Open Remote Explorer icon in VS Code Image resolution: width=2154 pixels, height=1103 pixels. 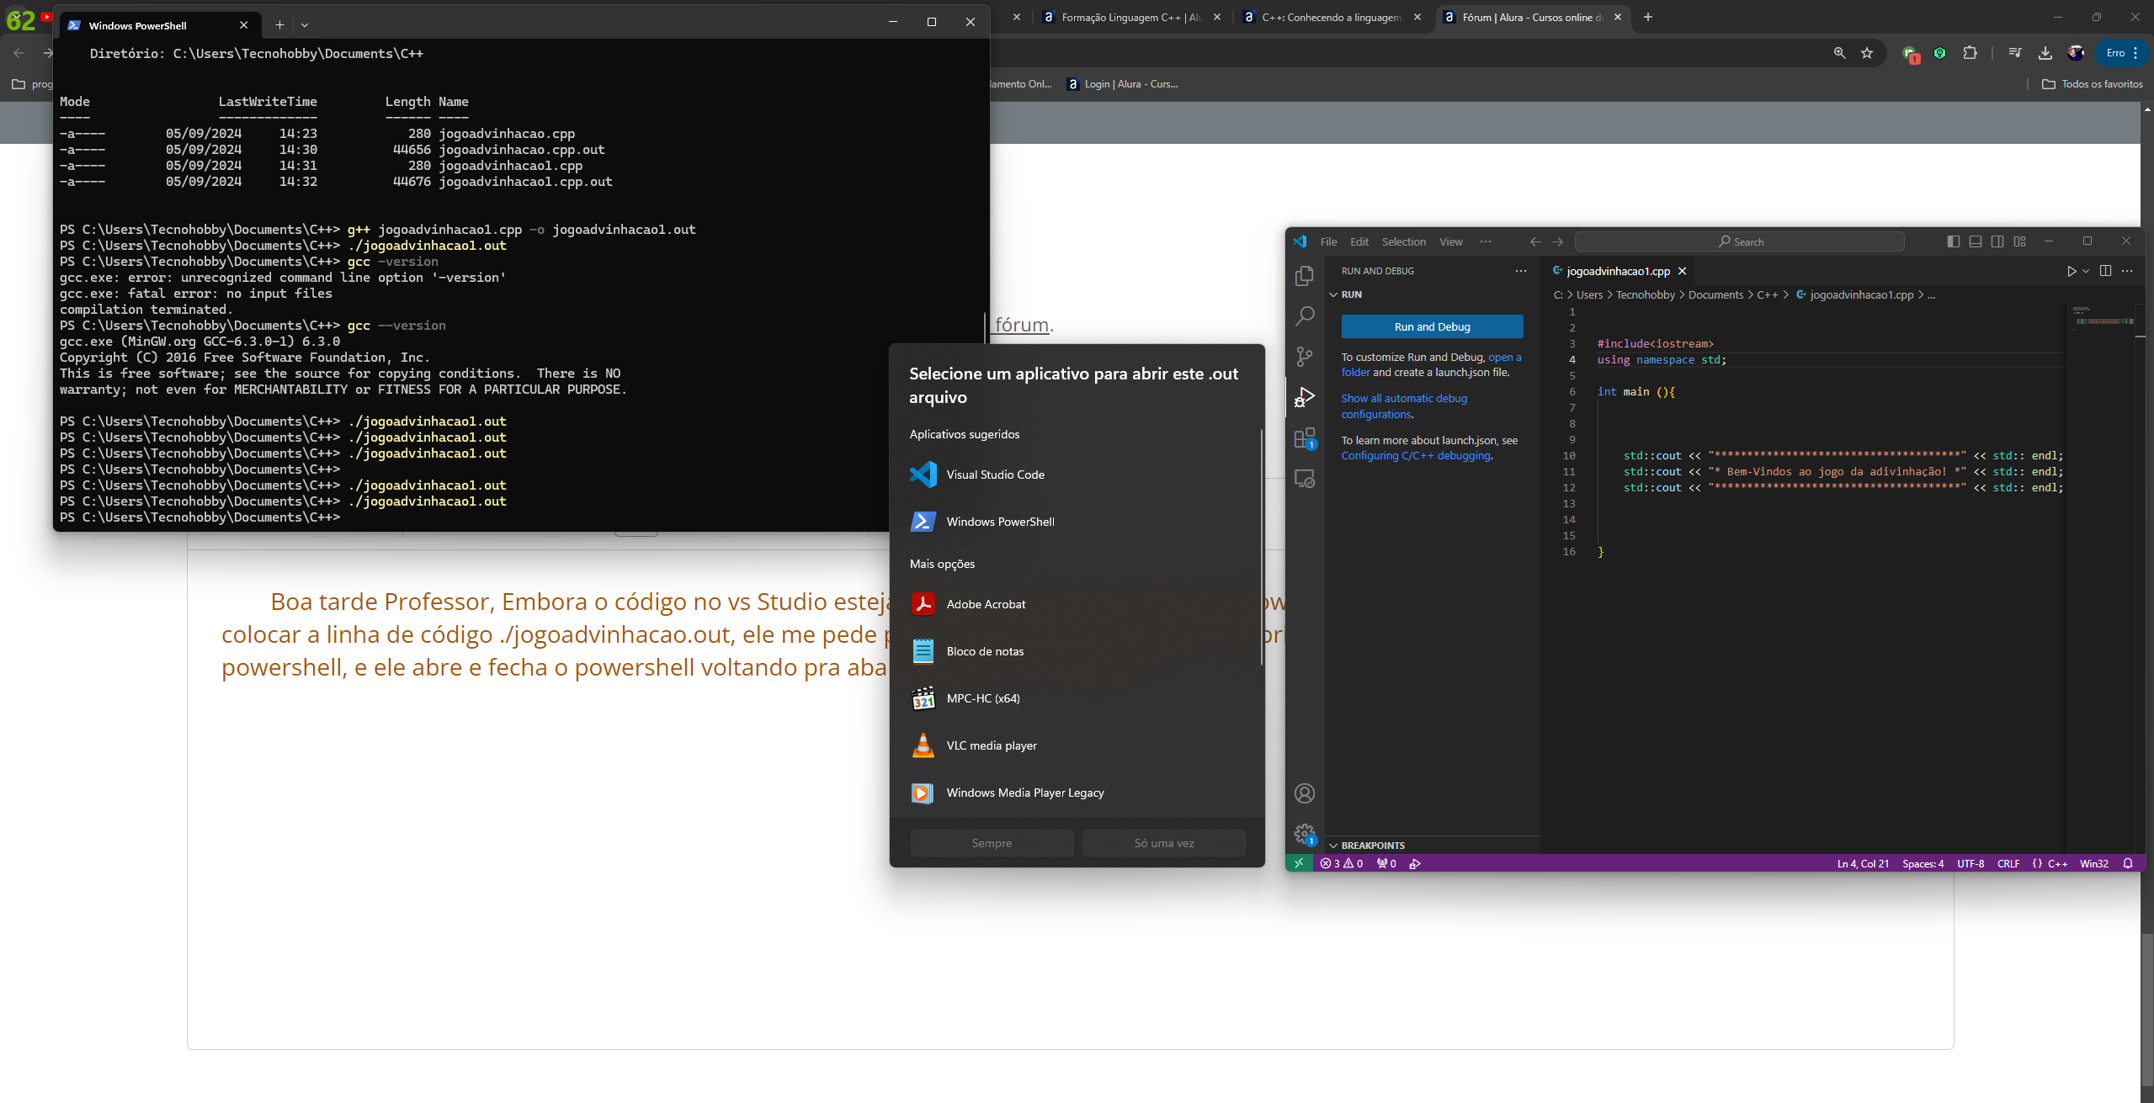coord(1305,479)
